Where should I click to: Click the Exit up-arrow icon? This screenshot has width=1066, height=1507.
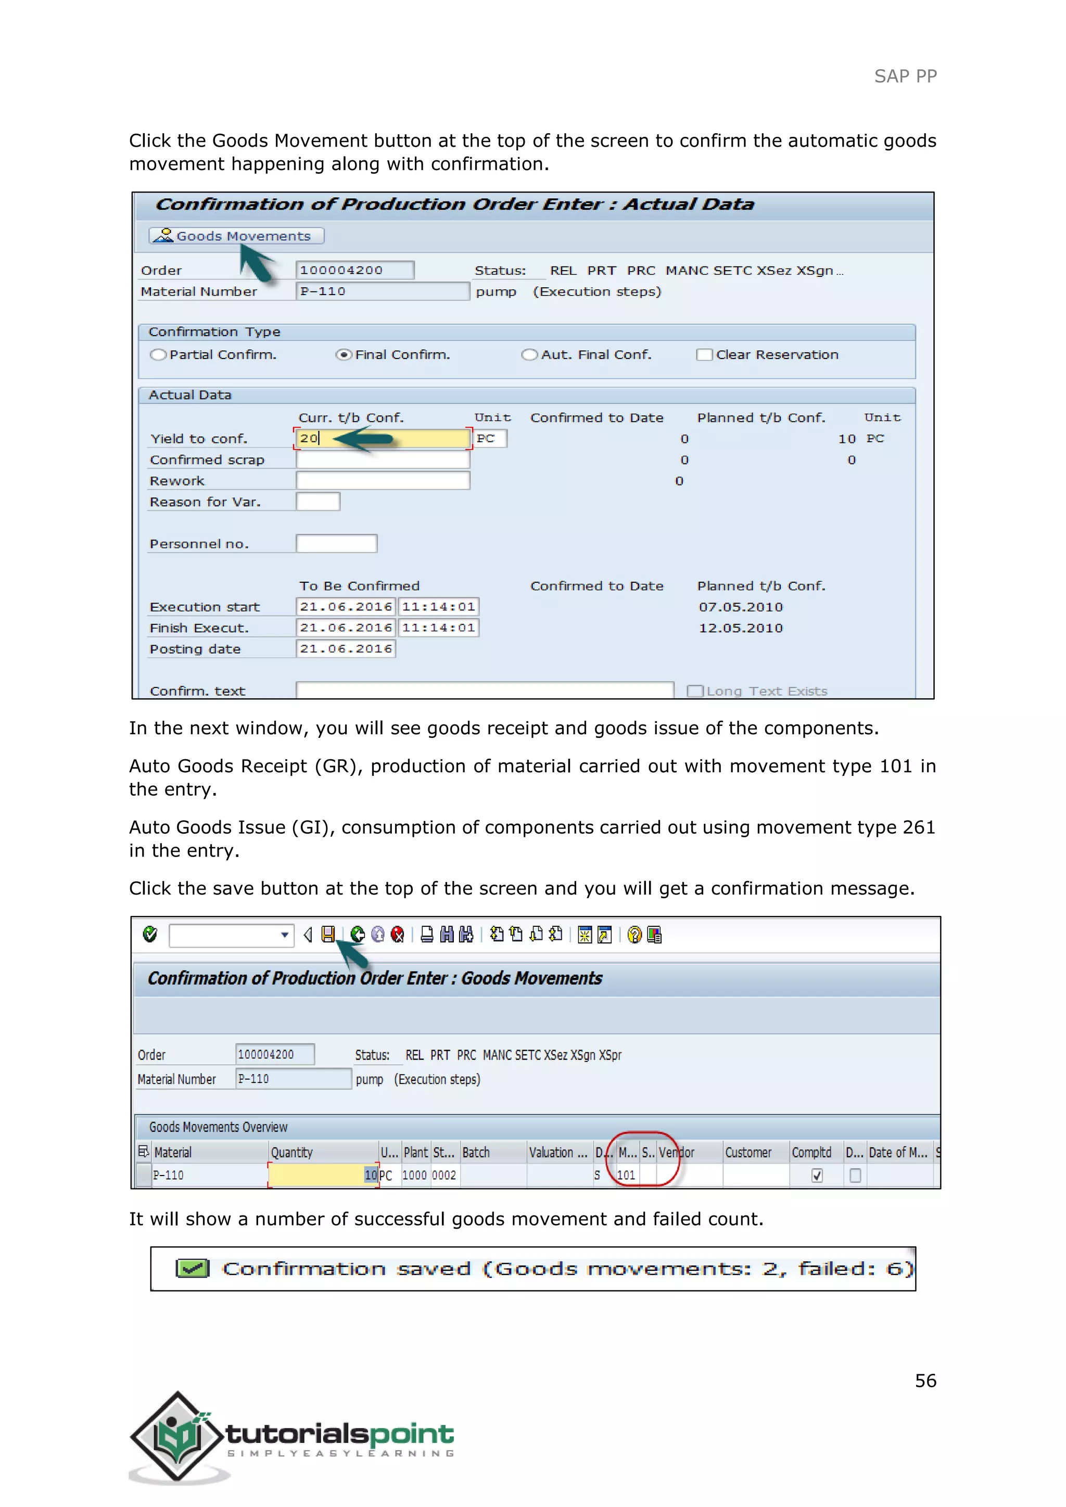tap(377, 934)
